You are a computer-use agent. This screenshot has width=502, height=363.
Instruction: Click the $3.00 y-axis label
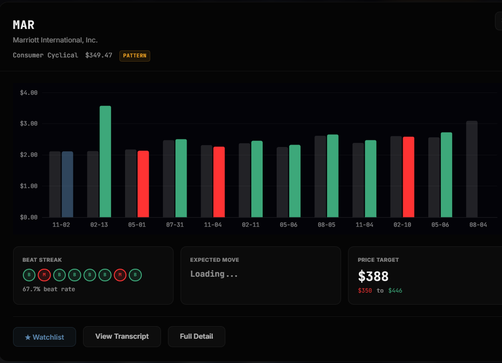tap(29, 124)
